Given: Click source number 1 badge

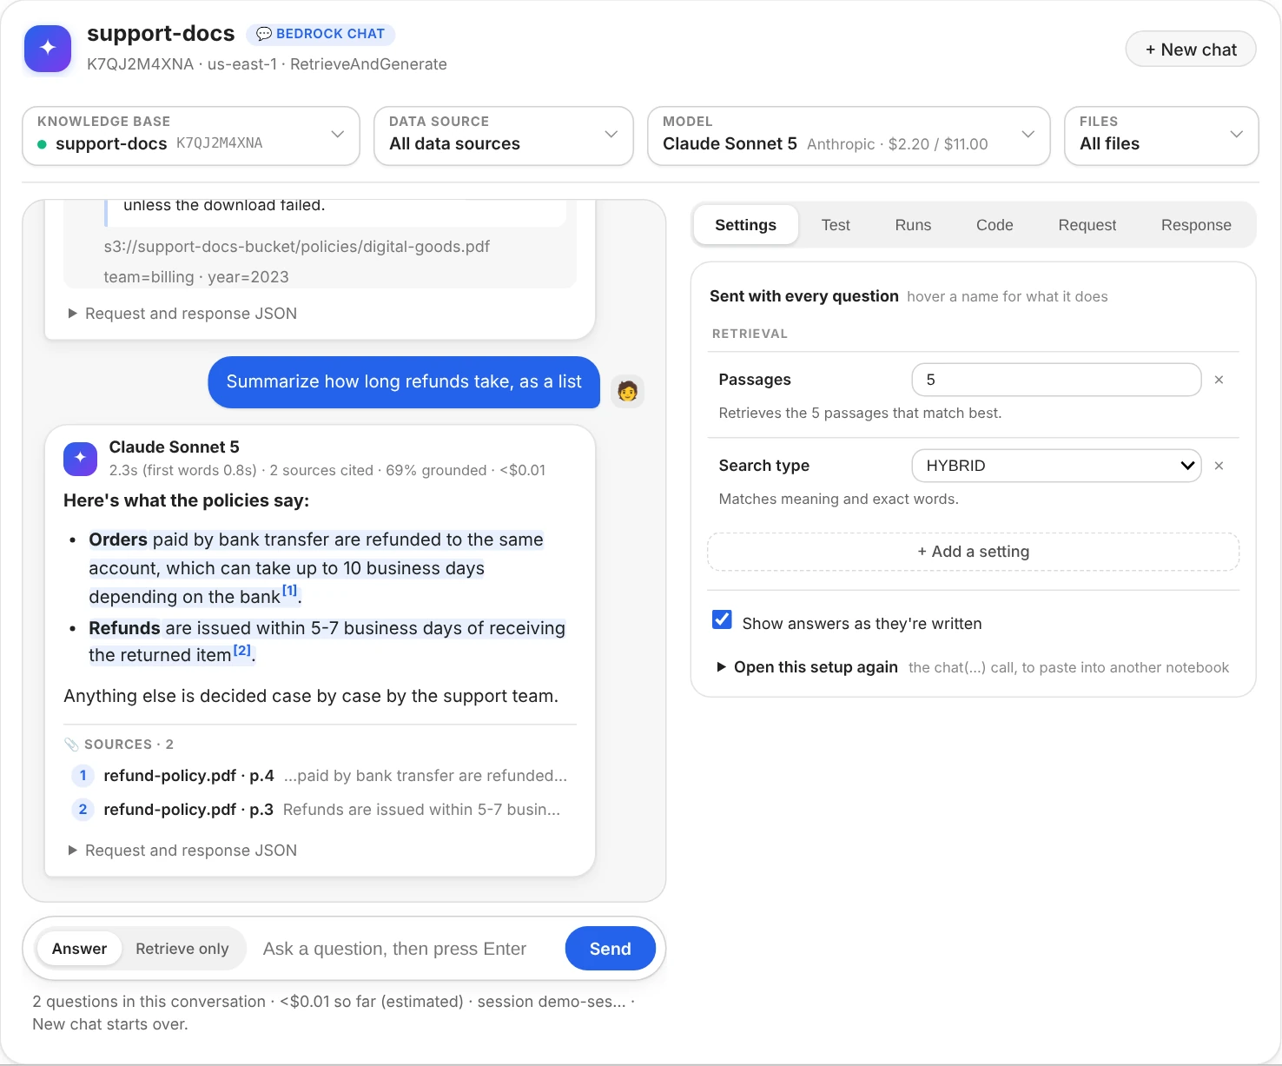Looking at the screenshot, I should tap(83, 776).
